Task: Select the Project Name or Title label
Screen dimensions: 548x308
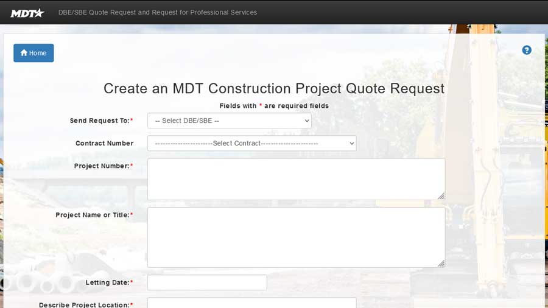Action: coord(94,215)
